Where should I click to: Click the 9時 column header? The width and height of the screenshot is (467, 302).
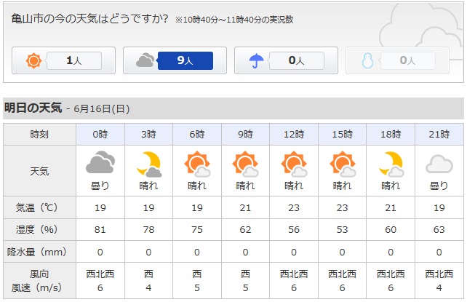245,135
